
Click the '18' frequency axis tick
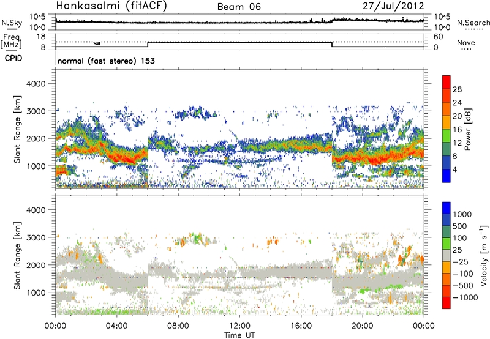pyautogui.click(x=41, y=37)
